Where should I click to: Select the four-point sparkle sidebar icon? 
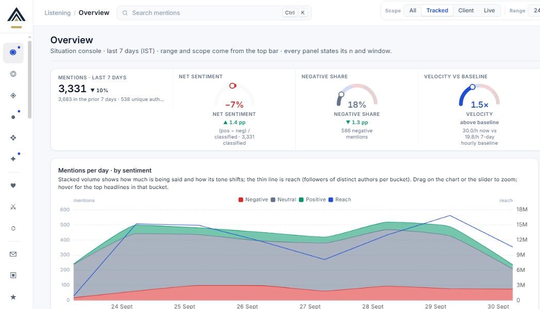coord(13,159)
